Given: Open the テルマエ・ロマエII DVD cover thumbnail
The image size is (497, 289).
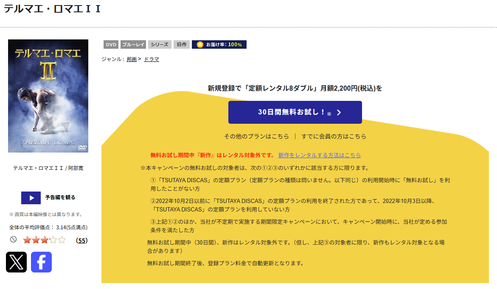Looking at the screenshot, I should (x=48, y=96).
